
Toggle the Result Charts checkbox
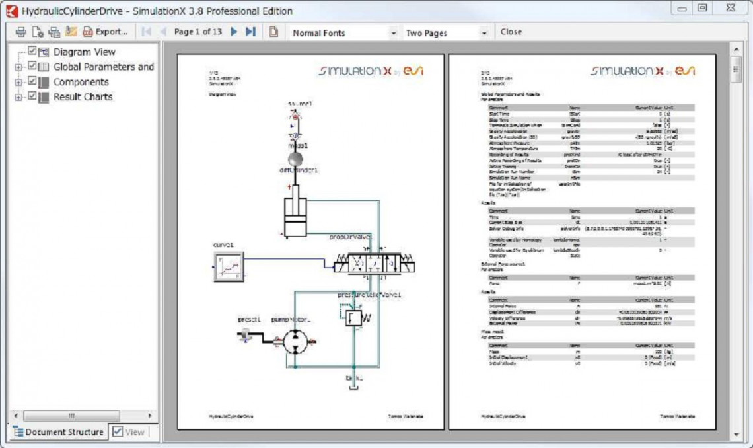[32, 96]
